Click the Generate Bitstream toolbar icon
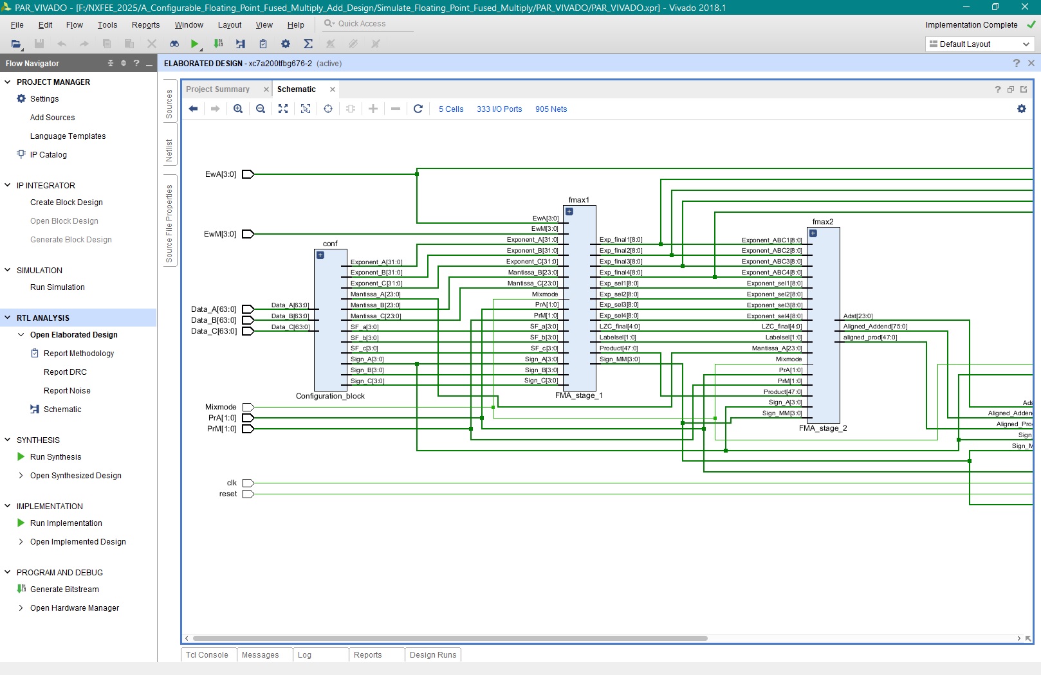 click(218, 44)
